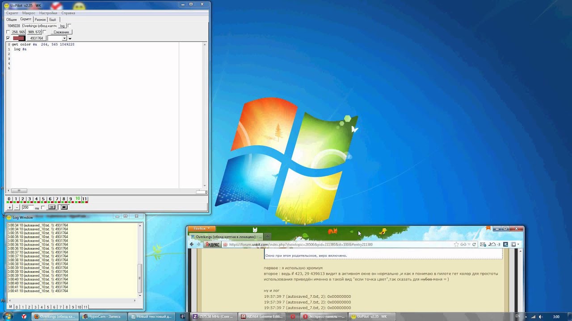Viewport: 572px width, 321px height.
Task: Click the Яндекс button in Firefox toolbar
Action: click(x=212, y=244)
